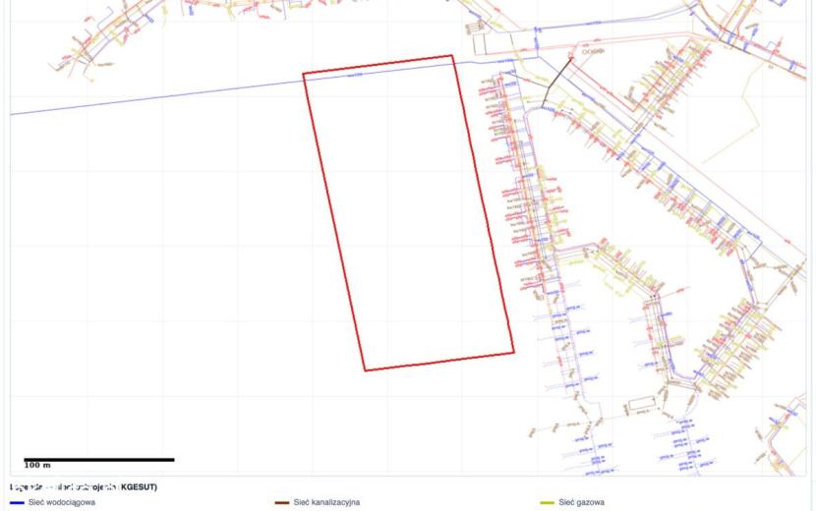Viewport: 816px width, 511px height.
Task: Click the 100 m scale label
Action: 37,465
